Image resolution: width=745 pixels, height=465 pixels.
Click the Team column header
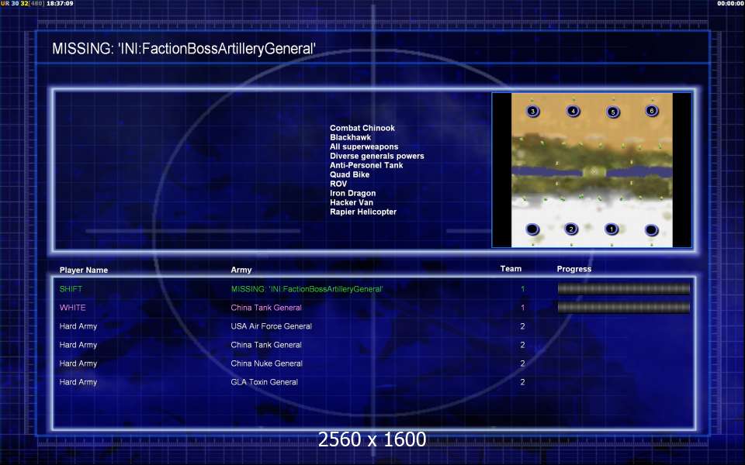click(x=511, y=269)
